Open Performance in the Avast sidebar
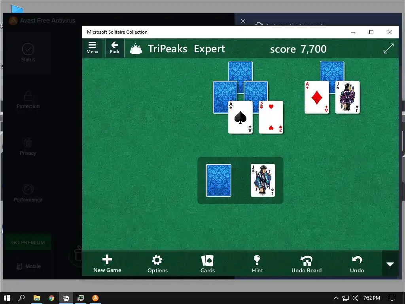Screen dimensions: 405x304 point(28,193)
